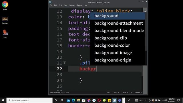Open the network icon in the system tray

coord(163,100)
